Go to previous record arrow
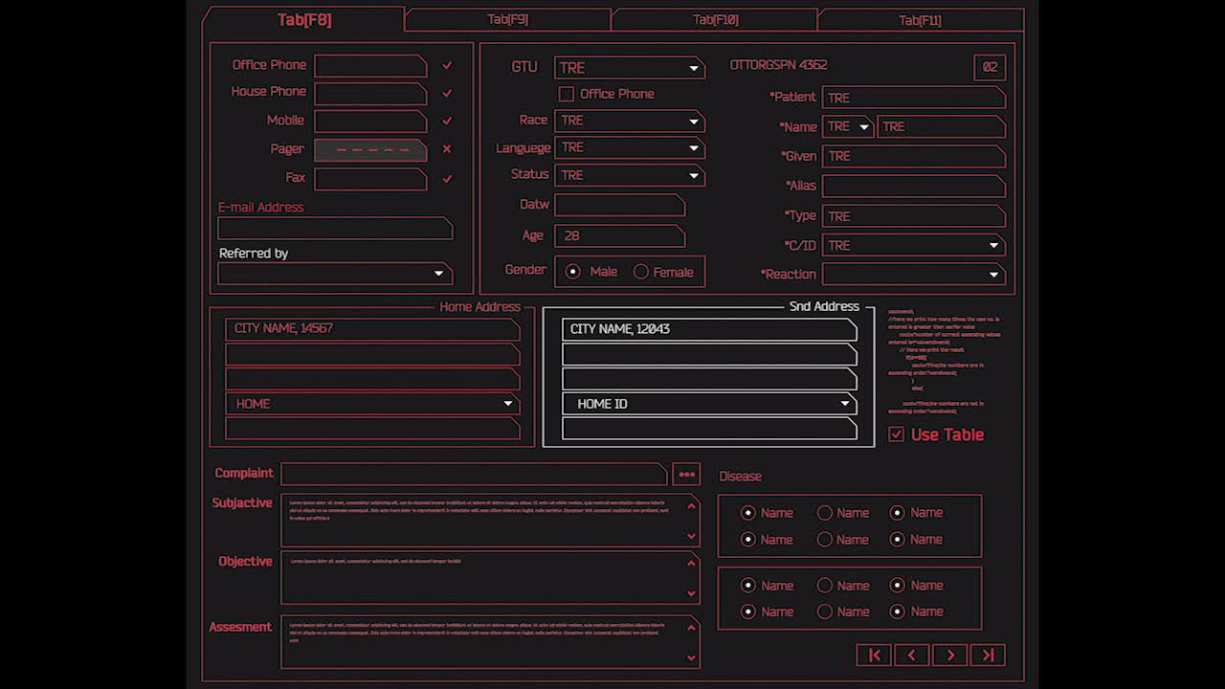This screenshot has height=689, width=1225. [x=912, y=655]
